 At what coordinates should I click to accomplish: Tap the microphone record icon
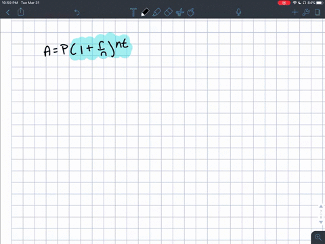click(x=238, y=12)
